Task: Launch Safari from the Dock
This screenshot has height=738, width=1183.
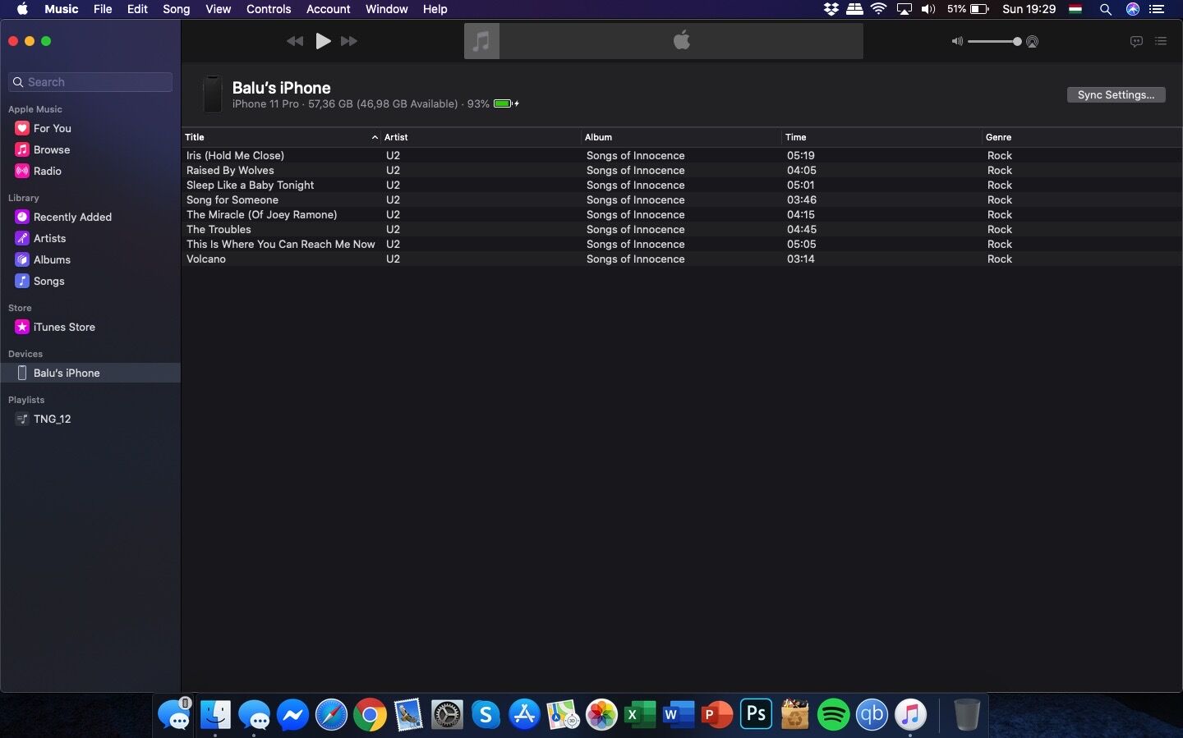Action: [332, 715]
